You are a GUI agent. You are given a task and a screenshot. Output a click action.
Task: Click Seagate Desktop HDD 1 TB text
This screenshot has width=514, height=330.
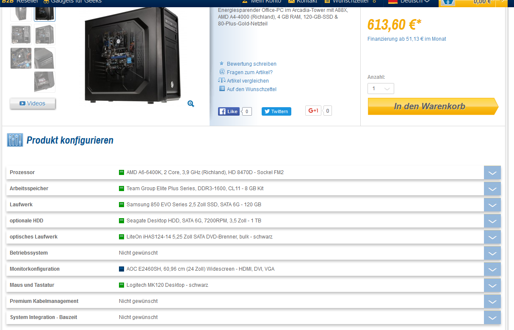pos(194,221)
